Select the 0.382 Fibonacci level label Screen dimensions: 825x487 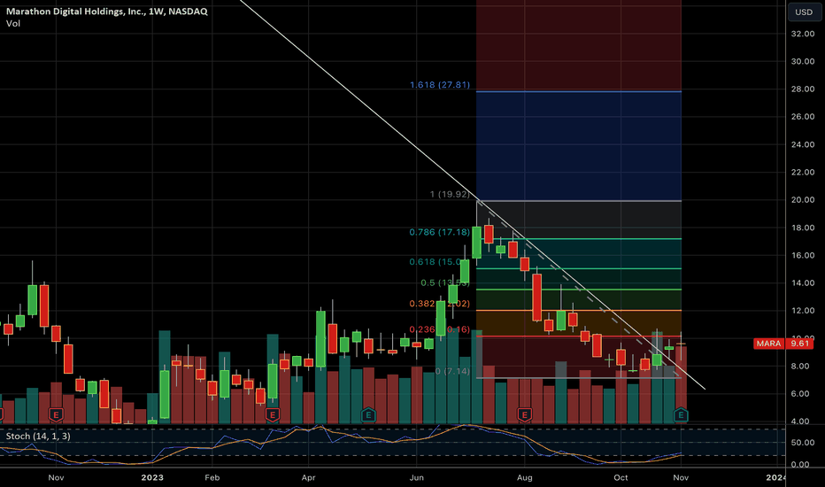coord(439,304)
